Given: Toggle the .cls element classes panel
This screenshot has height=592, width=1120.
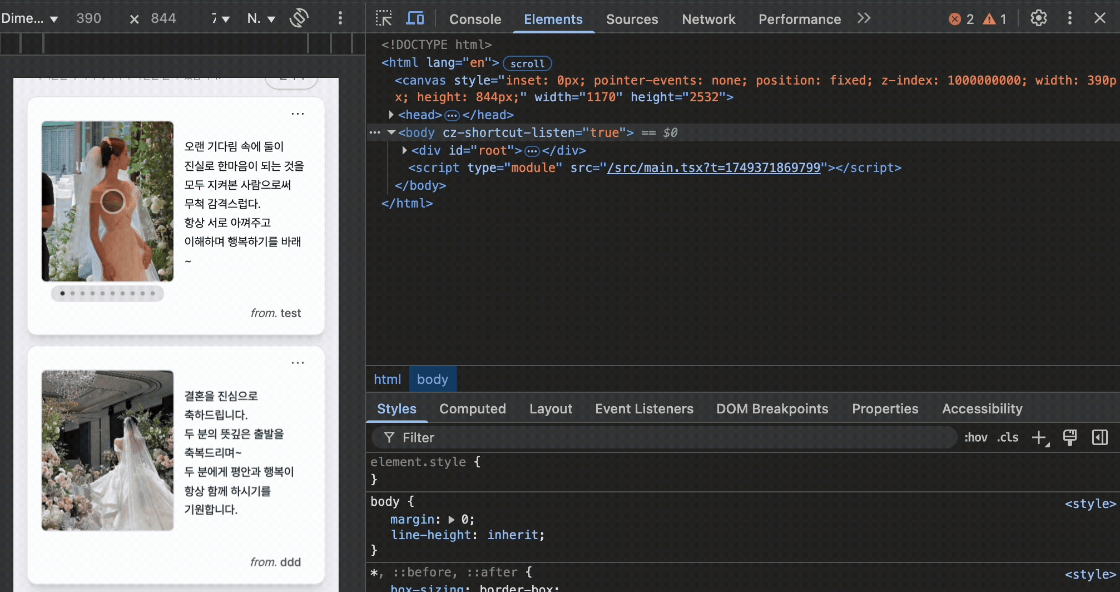Looking at the screenshot, I should pyautogui.click(x=1008, y=438).
